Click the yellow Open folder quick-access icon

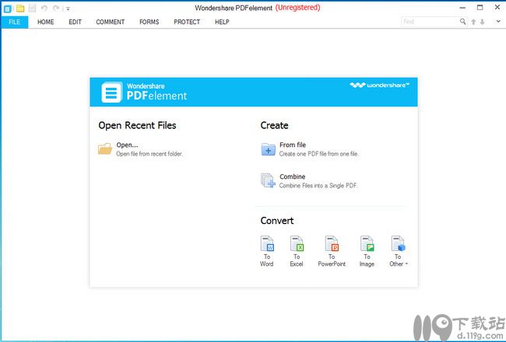pos(20,9)
